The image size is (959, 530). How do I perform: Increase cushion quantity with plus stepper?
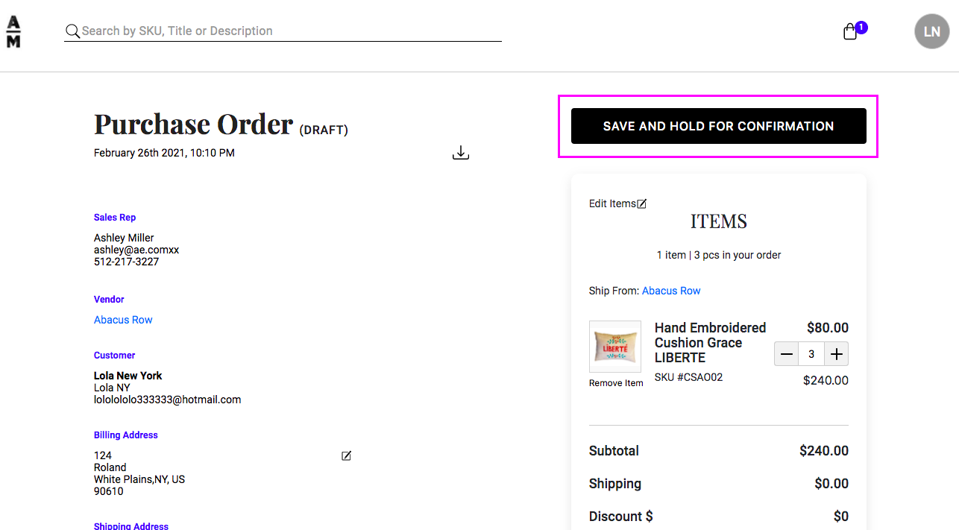click(836, 354)
